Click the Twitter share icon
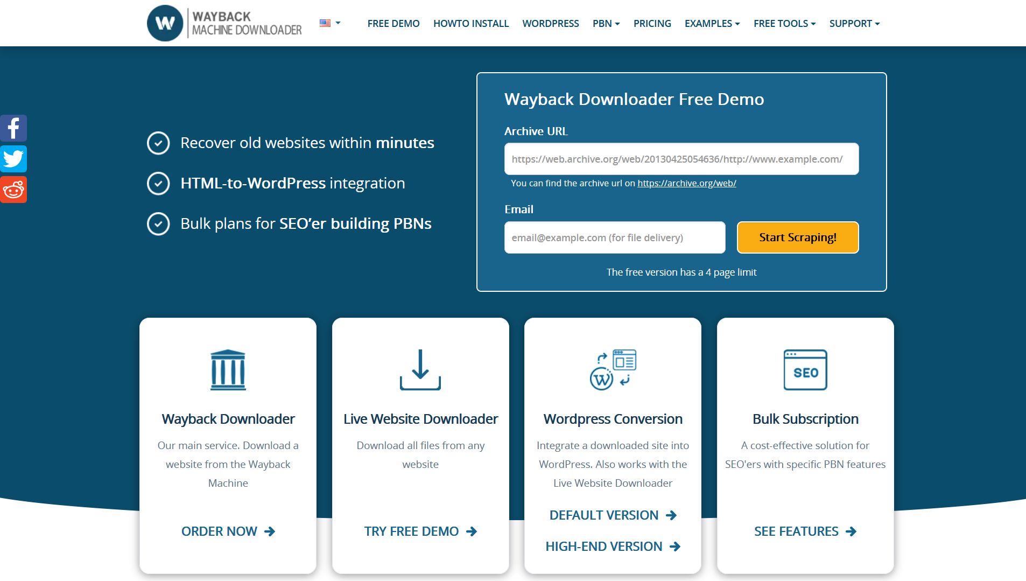 (x=13, y=159)
